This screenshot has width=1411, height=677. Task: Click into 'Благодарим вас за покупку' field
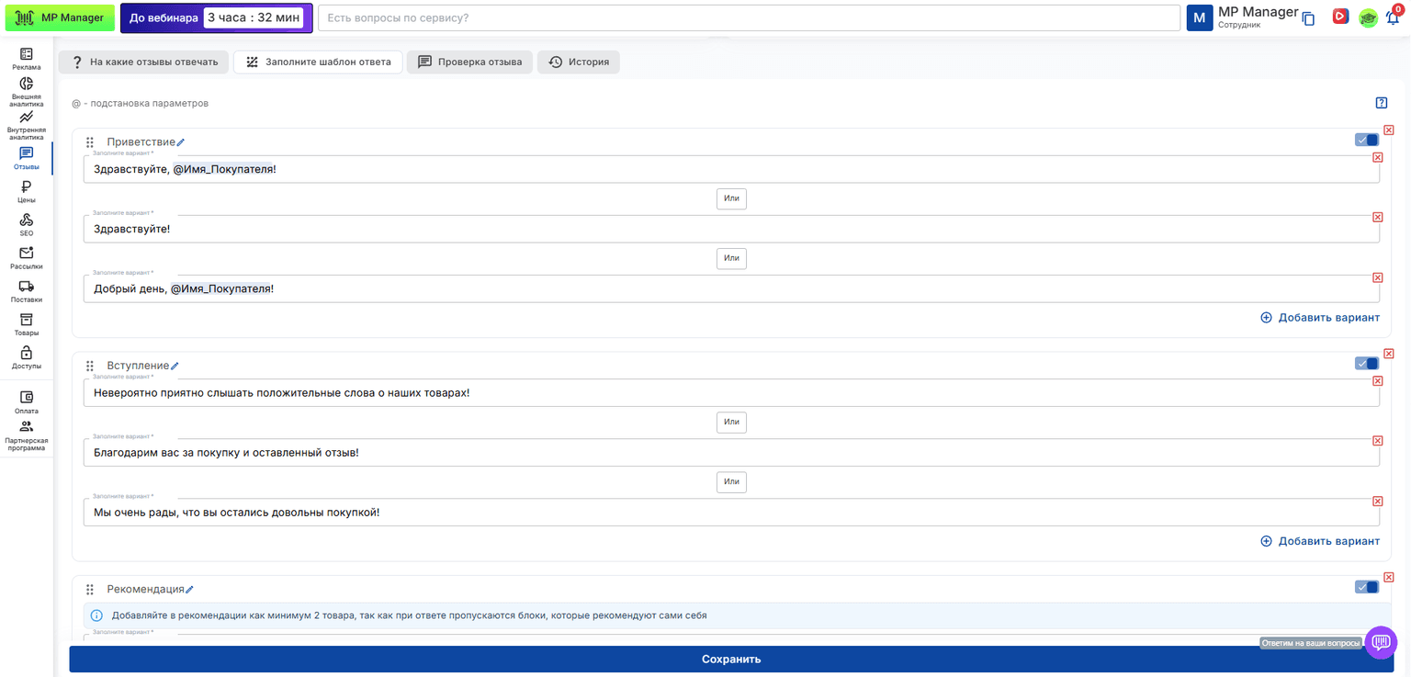coord(731,453)
